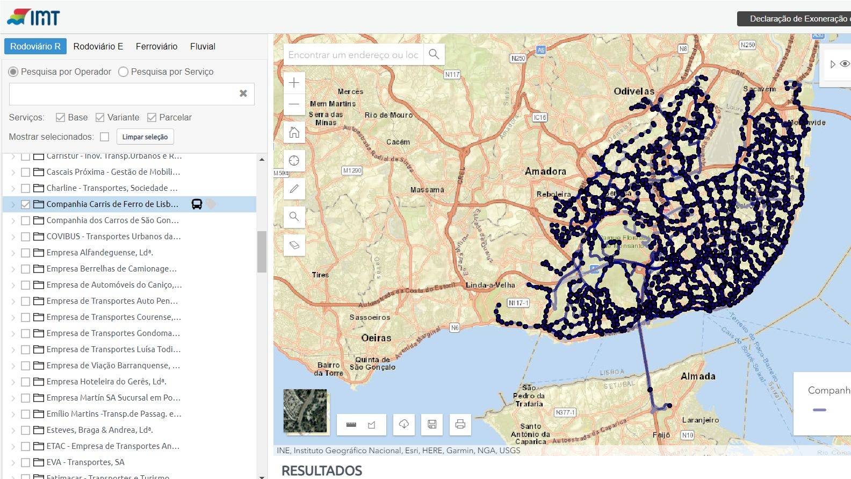This screenshot has width=851, height=479.
Task: Select the pencil draw tool
Action: [x=294, y=189]
